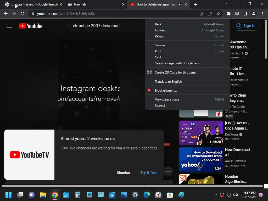
Task: Select Reload in the context menu
Action: coord(188,36)
